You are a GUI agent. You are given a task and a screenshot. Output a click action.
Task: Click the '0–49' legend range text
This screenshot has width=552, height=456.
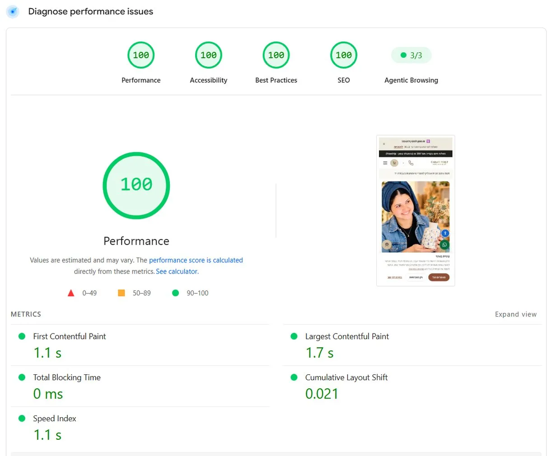coord(89,293)
